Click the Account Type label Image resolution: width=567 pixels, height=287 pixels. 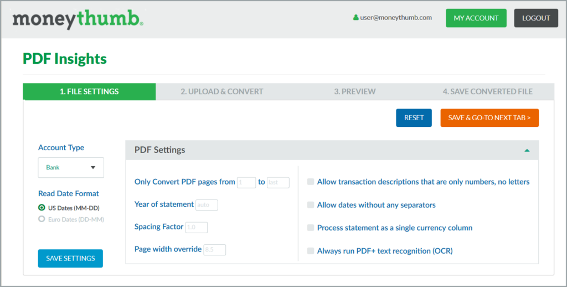[x=61, y=148]
